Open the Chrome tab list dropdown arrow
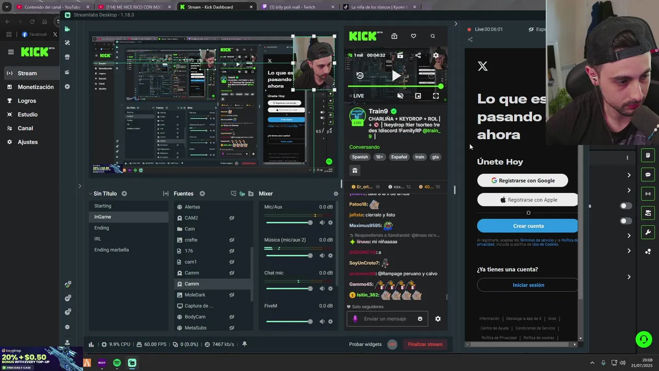This screenshot has height=371, width=659. point(7,7)
